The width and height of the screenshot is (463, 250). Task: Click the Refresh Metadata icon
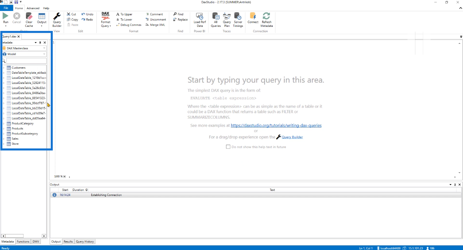click(x=267, y=16)
